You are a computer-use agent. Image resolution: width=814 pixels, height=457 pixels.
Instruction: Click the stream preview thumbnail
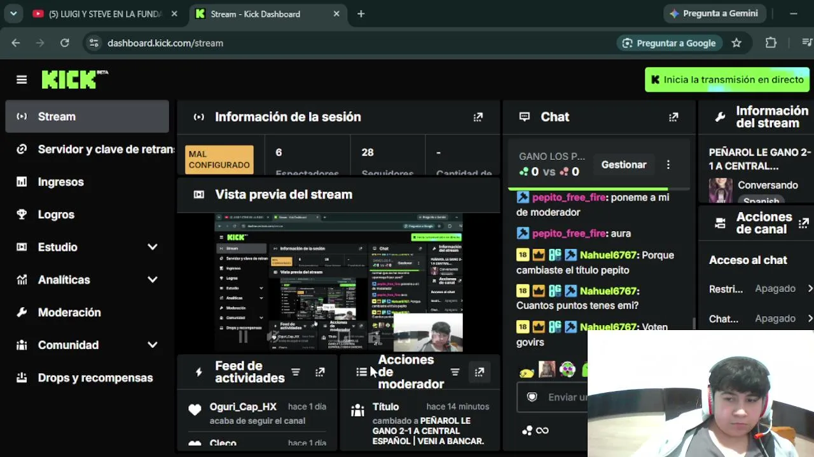pyautogui.click(x=338, y=282)
